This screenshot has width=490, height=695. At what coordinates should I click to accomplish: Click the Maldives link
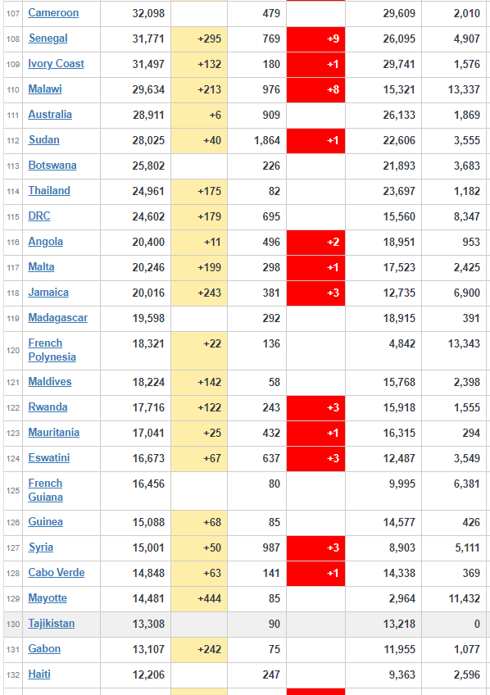point(50,382)
